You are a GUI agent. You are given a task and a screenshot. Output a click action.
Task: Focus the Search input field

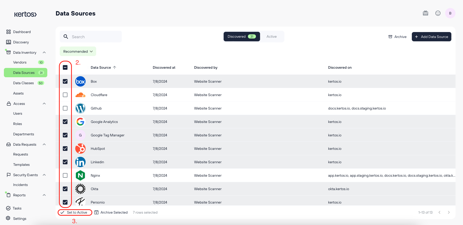pyautogui.click(x=91, y=37)
